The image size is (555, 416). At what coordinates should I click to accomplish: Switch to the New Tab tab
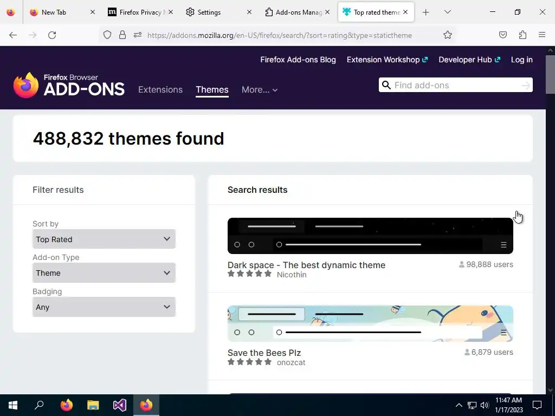[54, 12]
